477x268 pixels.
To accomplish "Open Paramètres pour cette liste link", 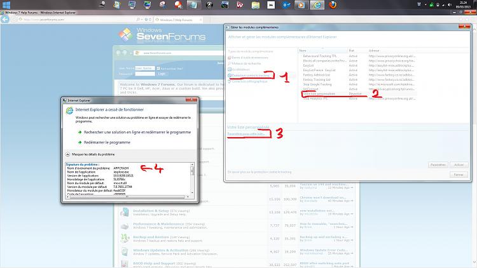I will click(245, 134).
